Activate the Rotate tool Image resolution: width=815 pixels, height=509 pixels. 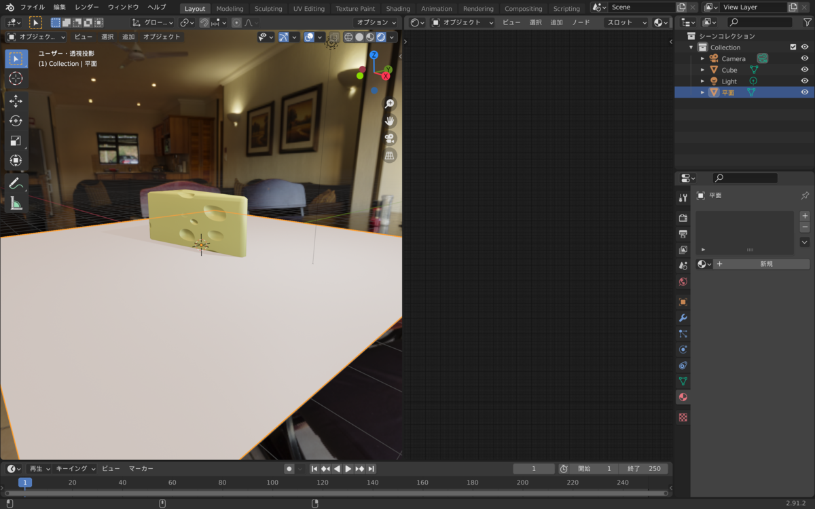16,121
